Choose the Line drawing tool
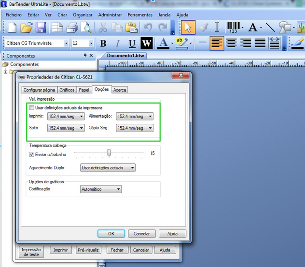The width and height of the screenshot is (305, 267). pyautogui.click(x=270, y=27)
